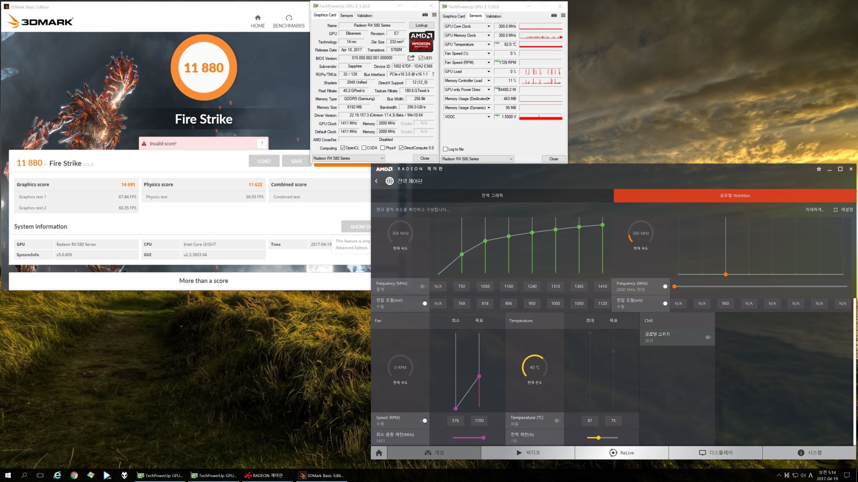
Task: Click the 1120 voltage state field
Action: pyautogui.click(x=602, y=303)
